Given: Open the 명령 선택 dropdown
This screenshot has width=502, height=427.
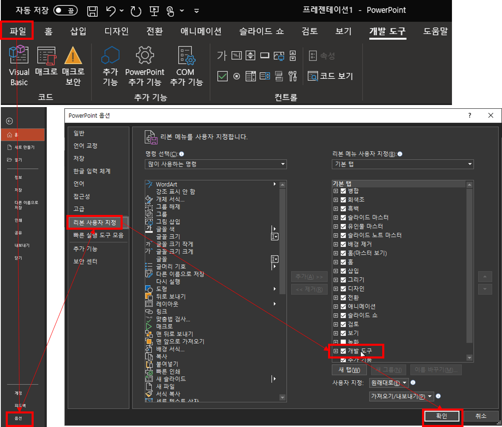Looking at the screenshot, I should tap(216, 164).
